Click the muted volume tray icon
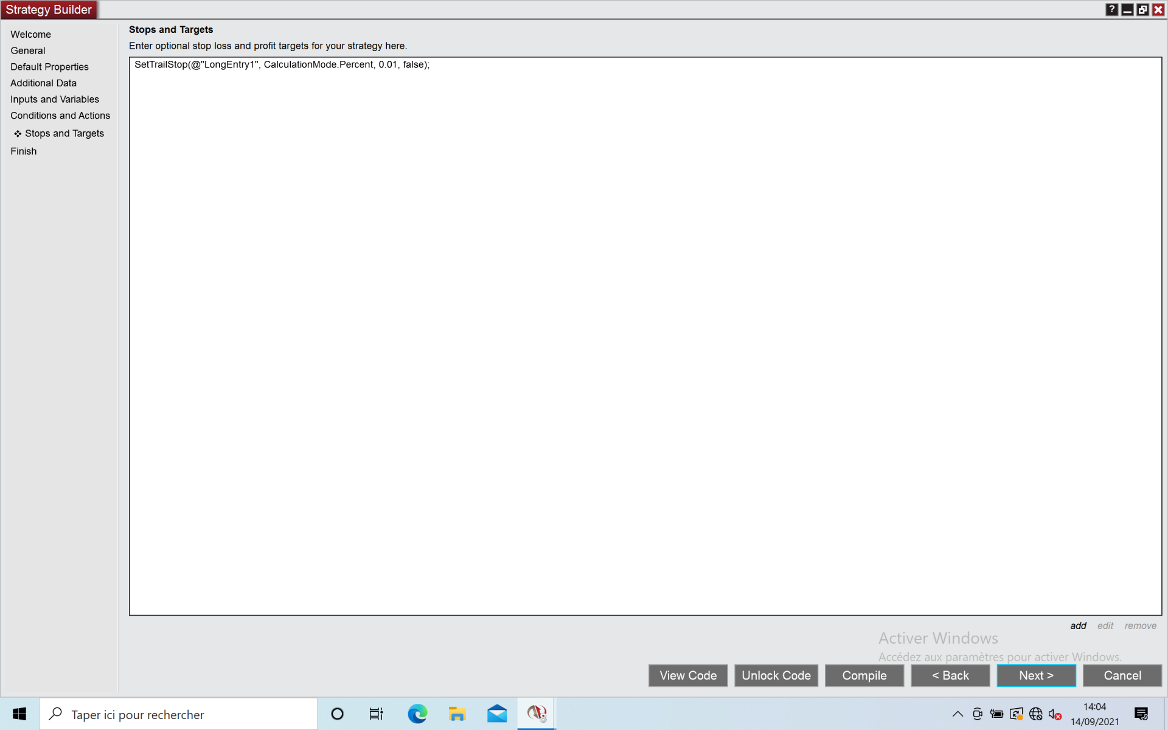 point(1055,714)
